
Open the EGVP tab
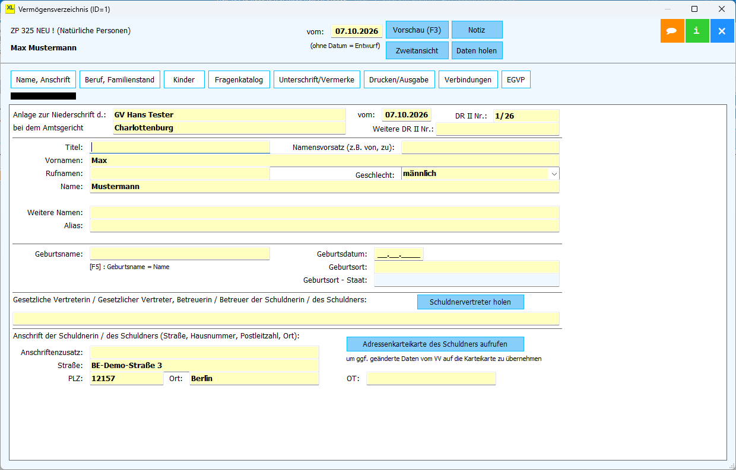tap(516, 79)
